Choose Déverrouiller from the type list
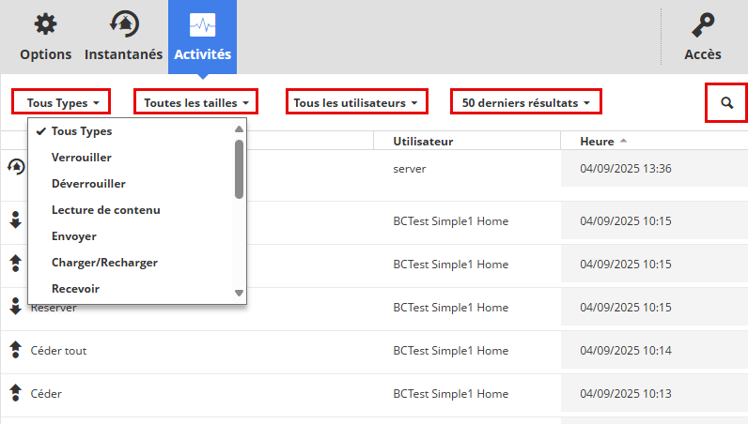Viewport: 748px width, 424px height. [88, 184]
